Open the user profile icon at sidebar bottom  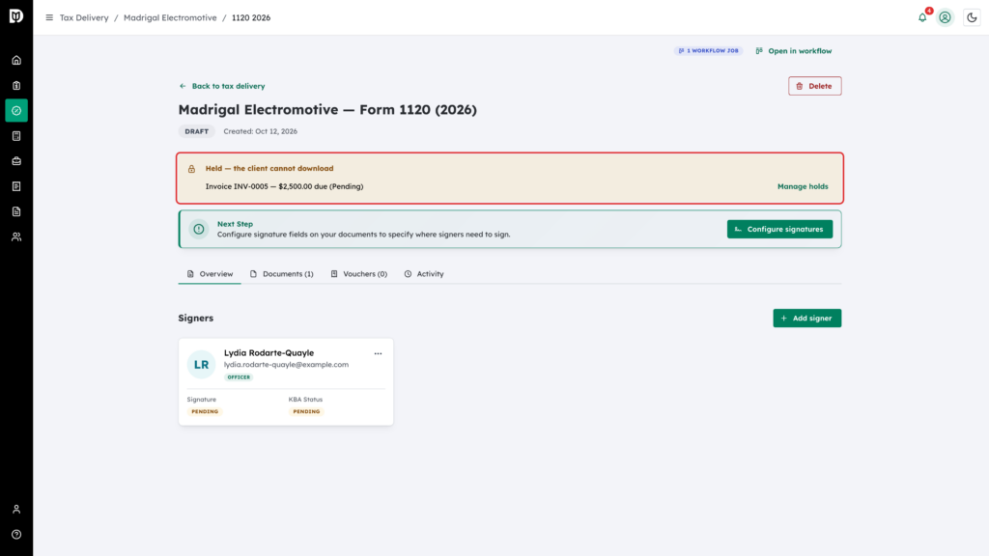coord(16,510)
